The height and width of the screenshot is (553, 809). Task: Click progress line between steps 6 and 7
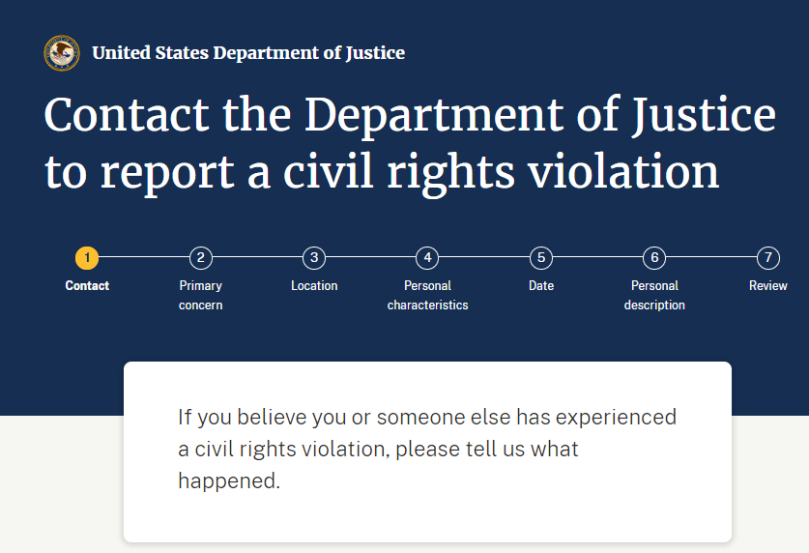tap(711, 257)
